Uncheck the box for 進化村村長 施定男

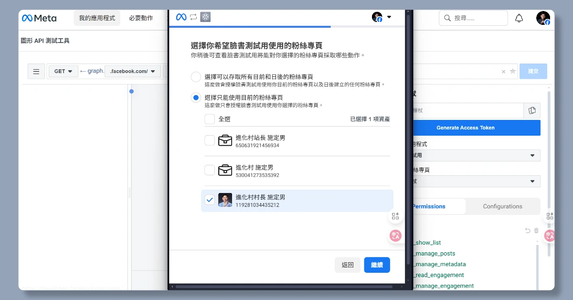[x=210, y=200]
